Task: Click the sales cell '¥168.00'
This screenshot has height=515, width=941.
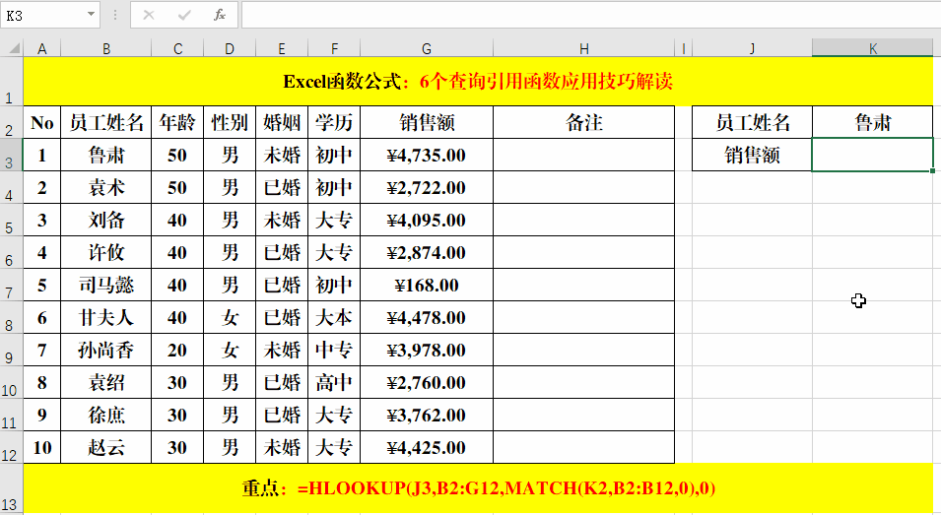Action: pos(427,285)
